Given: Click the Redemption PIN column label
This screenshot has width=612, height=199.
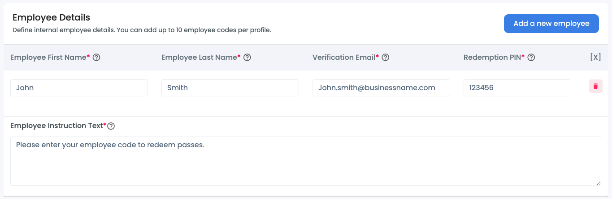Looking at the screenshot, I should (x=494, y=58).
